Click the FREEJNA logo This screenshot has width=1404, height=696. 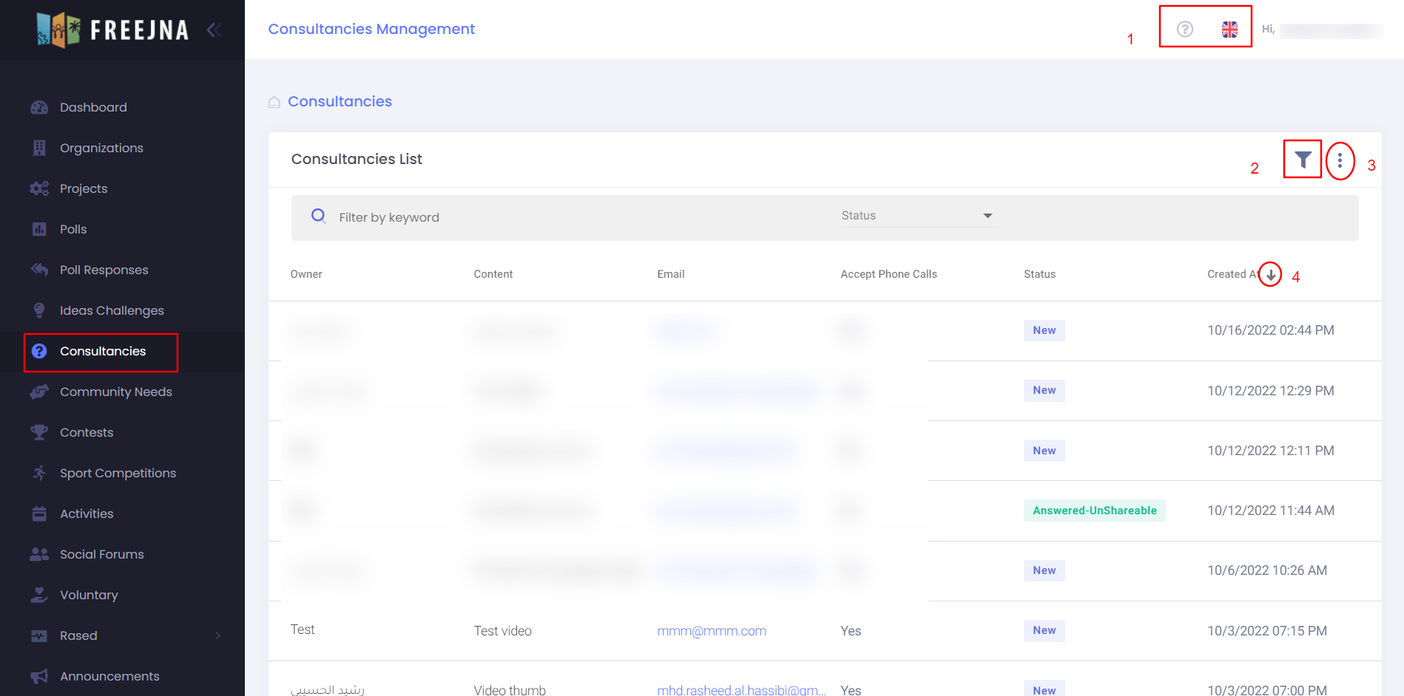click(112, 30)
